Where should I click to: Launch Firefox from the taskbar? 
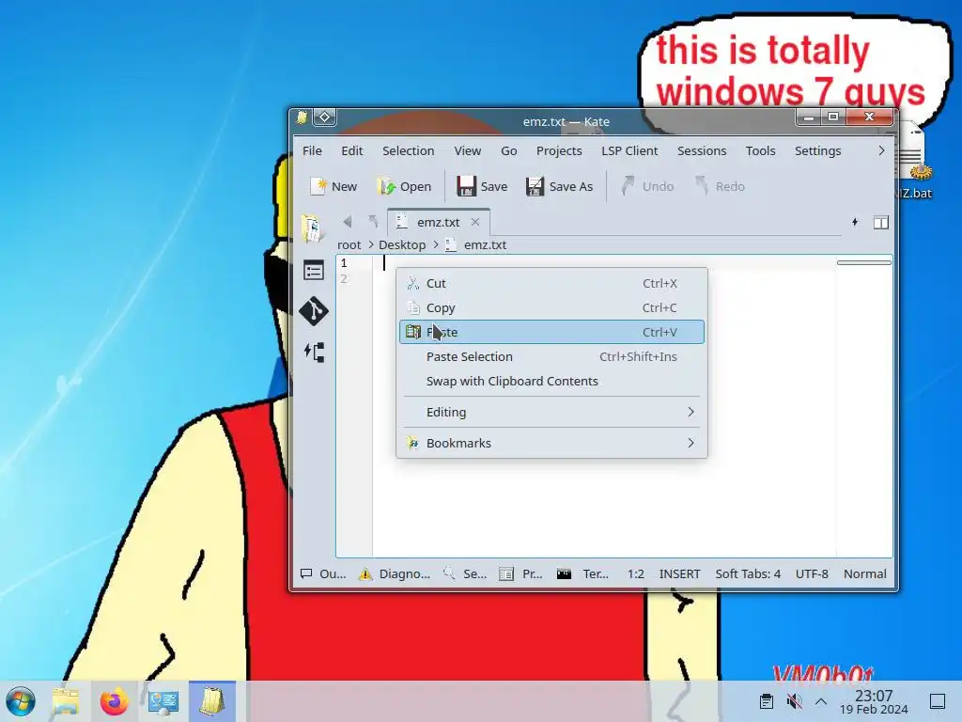pyautogui.click(x=114, y=701)
